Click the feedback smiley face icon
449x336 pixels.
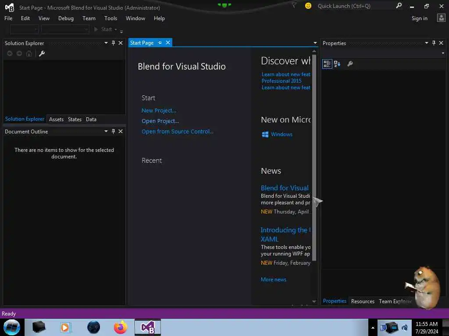(x=308, y=6)
